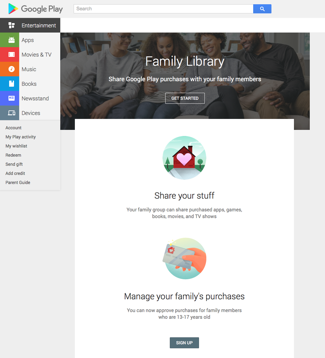Click the red house heart illustration
Viewport: 325px width, 358px height.
point(184,158)
